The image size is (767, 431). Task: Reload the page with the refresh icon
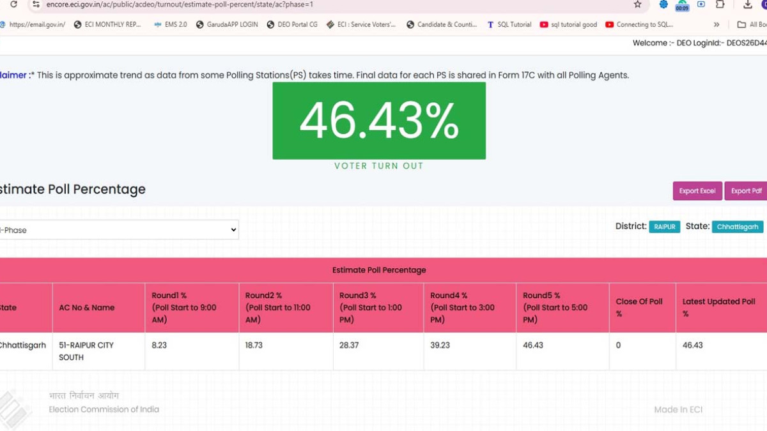click(13, 4)
